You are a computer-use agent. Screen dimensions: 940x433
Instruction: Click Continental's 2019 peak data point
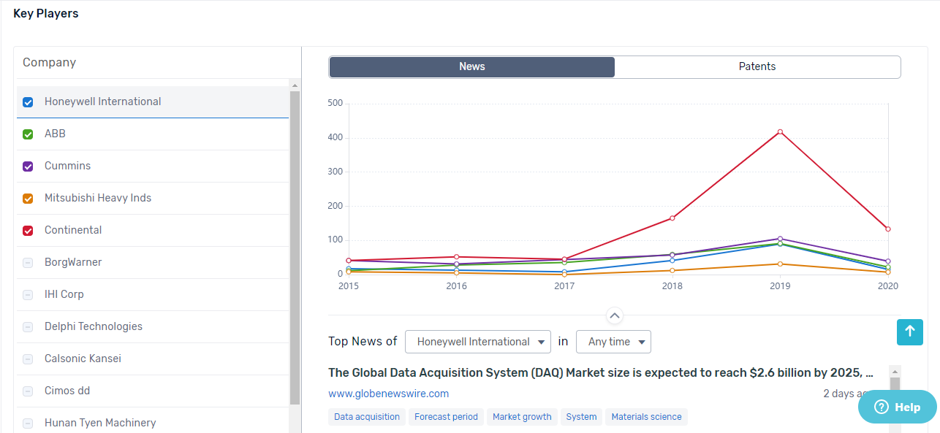[780, 132]
